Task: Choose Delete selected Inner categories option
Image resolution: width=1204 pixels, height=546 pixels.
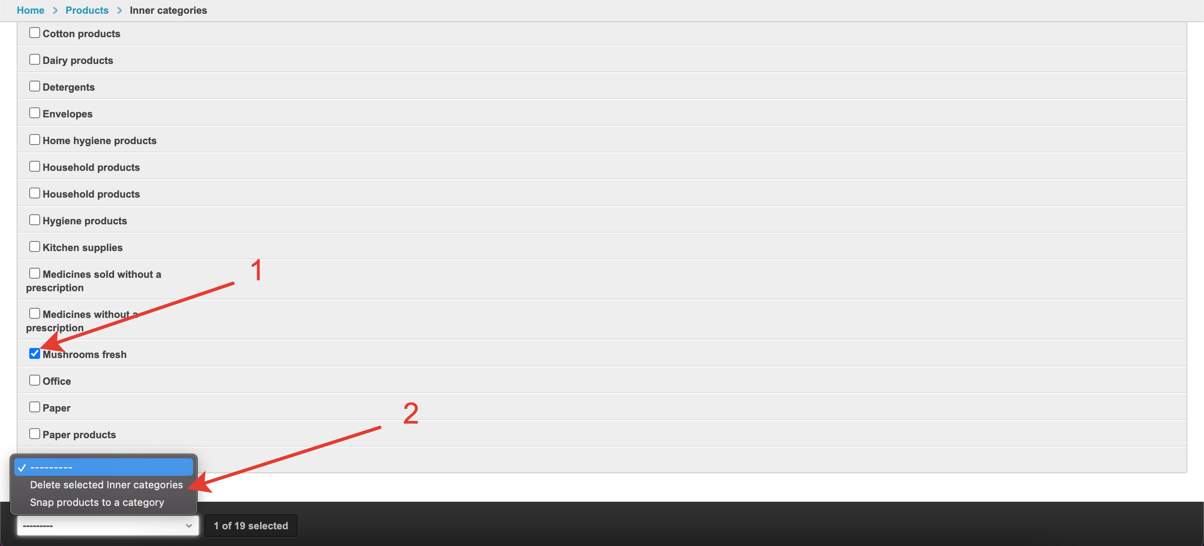Action: coord(106,484)
